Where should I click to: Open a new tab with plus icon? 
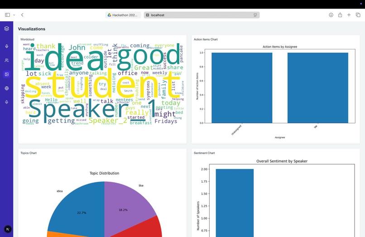click(349, 15)
